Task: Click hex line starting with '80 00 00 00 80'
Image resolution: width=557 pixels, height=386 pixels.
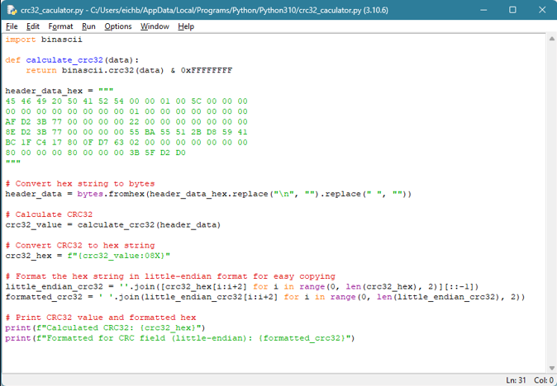Action: point(96,153)
